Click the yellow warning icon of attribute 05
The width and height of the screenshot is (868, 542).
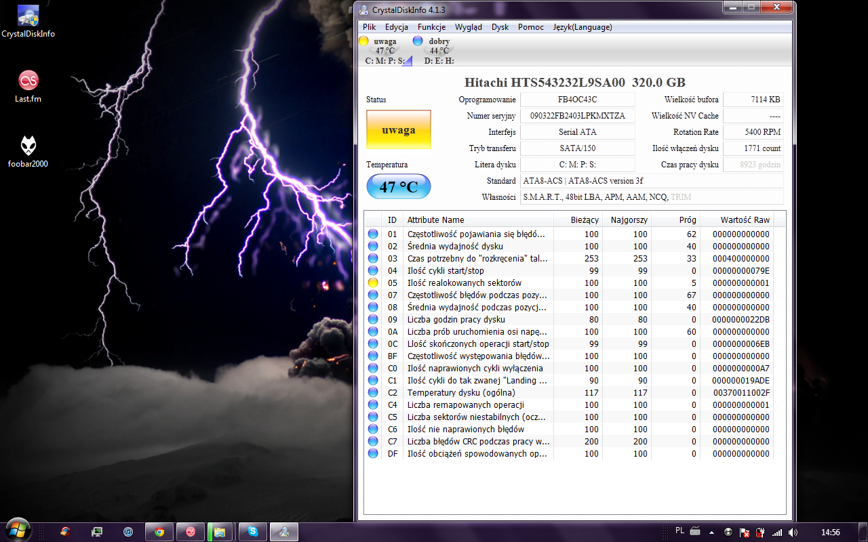[x=373, y=283]
